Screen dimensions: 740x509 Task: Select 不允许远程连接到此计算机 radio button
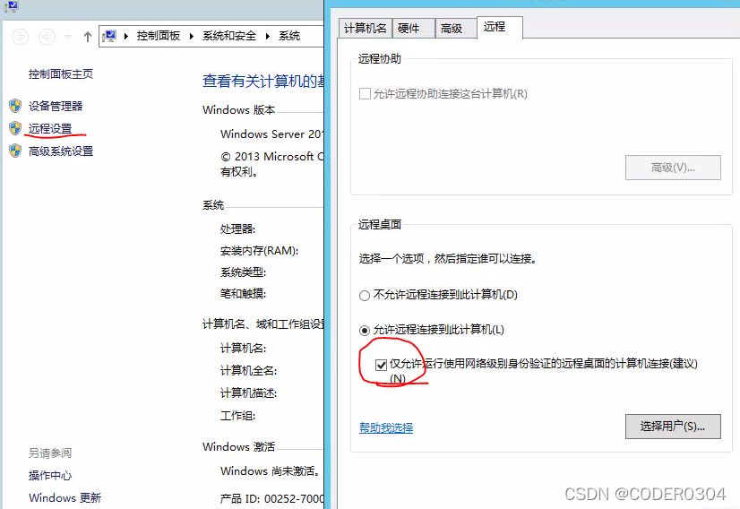coord(365,296)
